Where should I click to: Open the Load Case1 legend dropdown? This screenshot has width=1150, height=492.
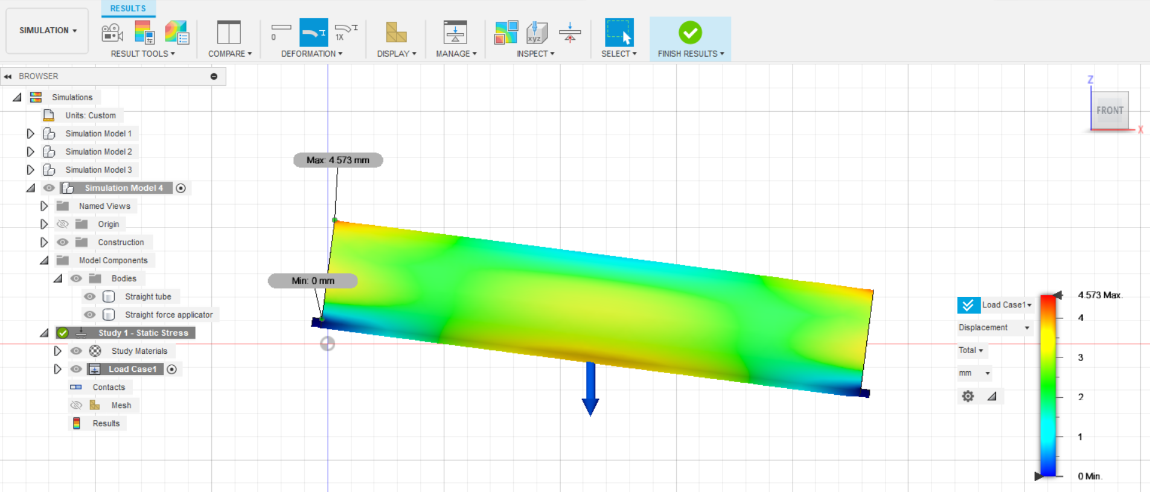tap(1007, 305)
